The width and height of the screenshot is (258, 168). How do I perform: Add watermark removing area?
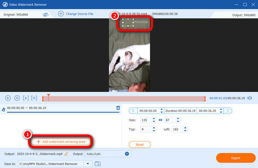click(61, 142)
